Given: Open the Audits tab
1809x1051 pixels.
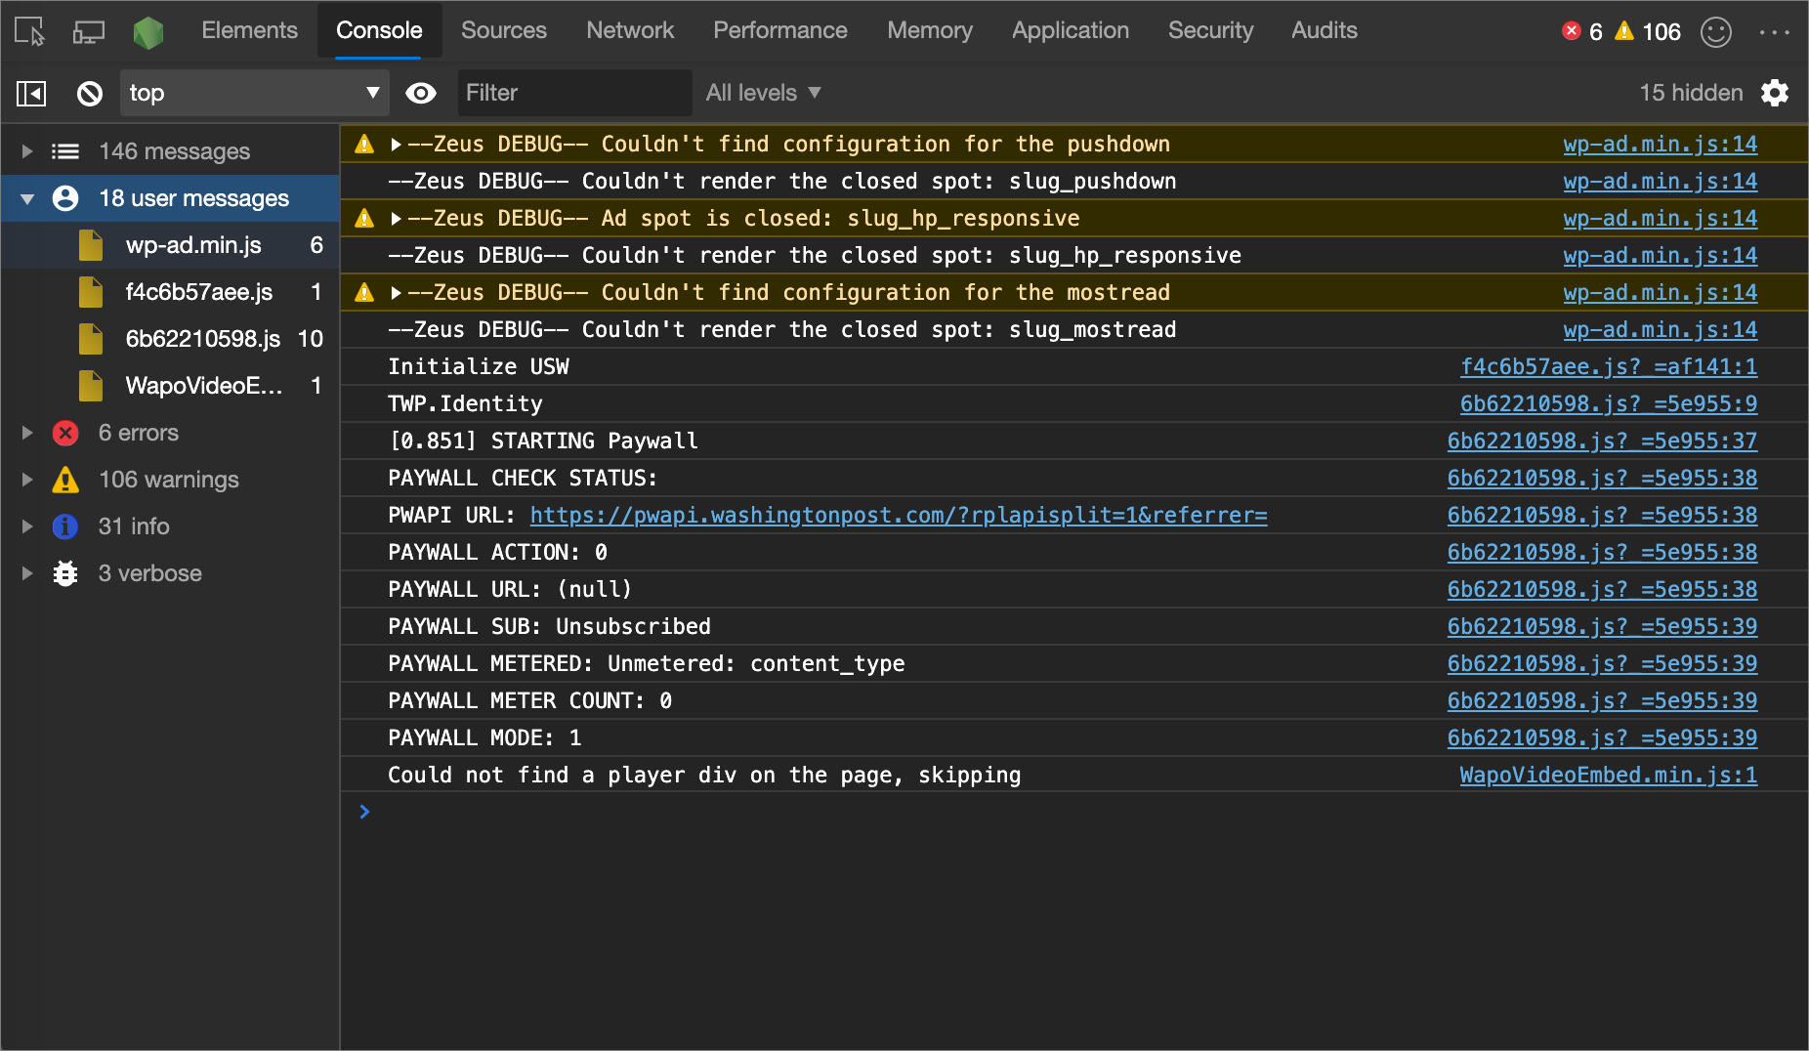Looking at the screenshot, I should (1325, 30).
